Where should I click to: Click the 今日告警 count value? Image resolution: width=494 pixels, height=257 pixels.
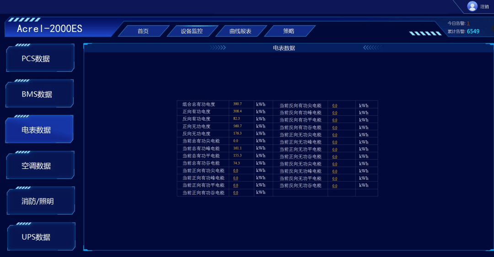tap(468, 23)
